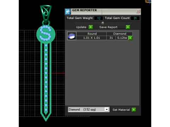The width and height of the screenshot is (170, 127).
Task: Click the gem quantity cell showing 31
Action: click(x=111, y=38)
